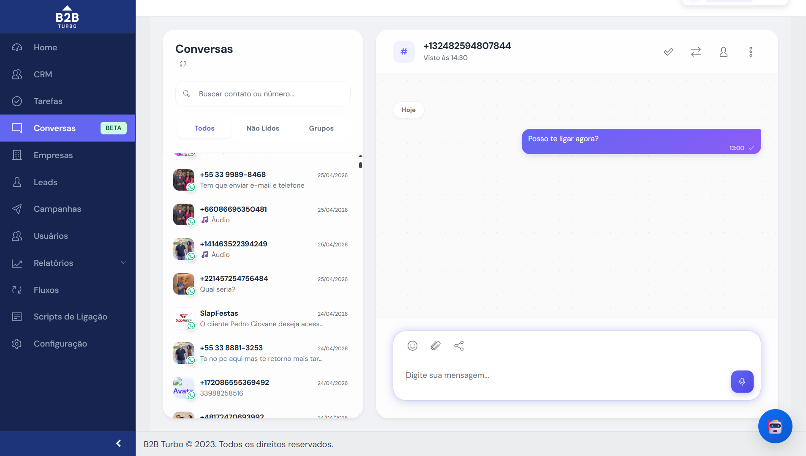Click the 33988258516 message preview

222,393
